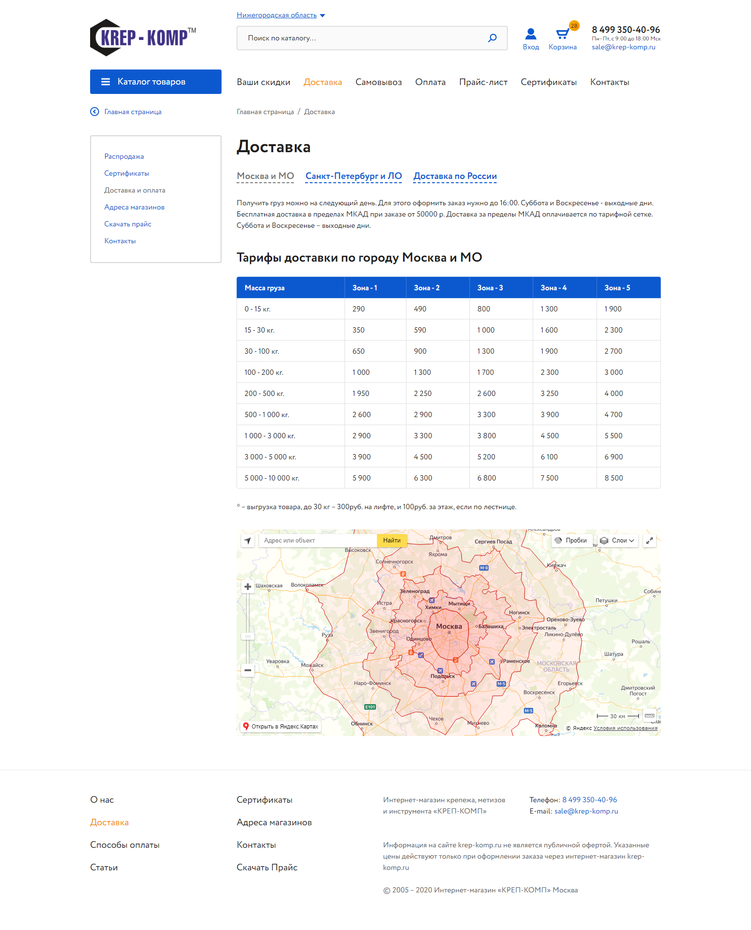Image resolution: width=751 pixels, height=930 pixels.
Task: Open Сертификаты in the top navigation
Action: (549, 82)
